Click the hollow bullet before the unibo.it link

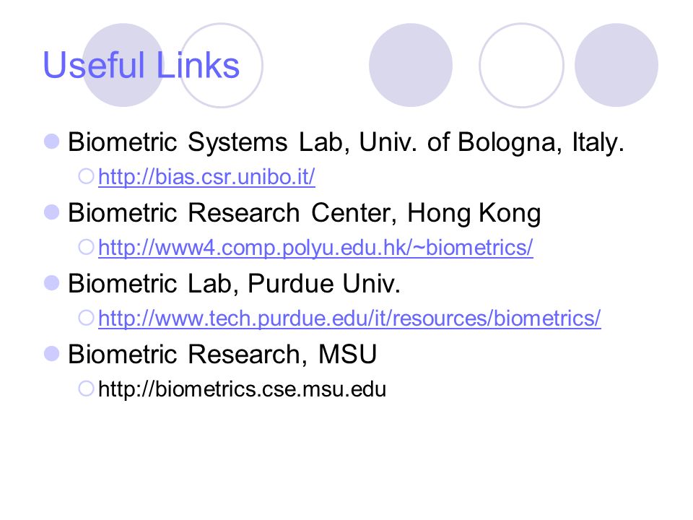[x=86, y=176]
